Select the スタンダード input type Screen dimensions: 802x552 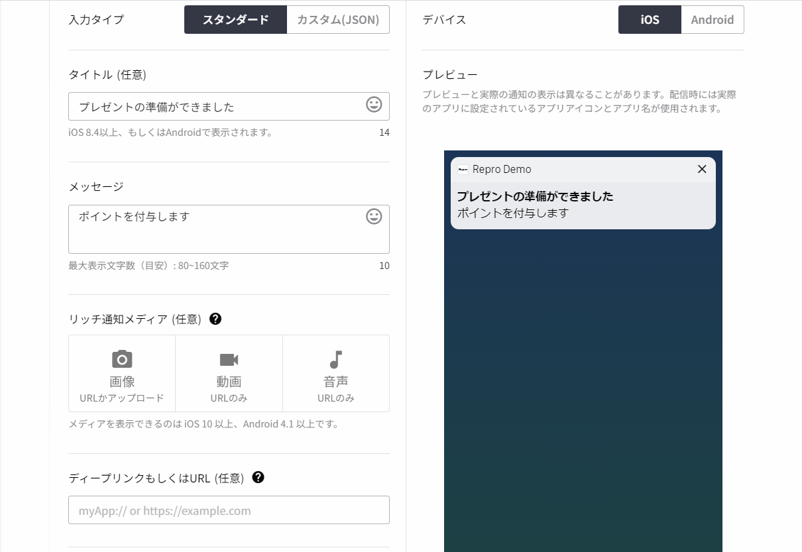(x=235, y=19)
